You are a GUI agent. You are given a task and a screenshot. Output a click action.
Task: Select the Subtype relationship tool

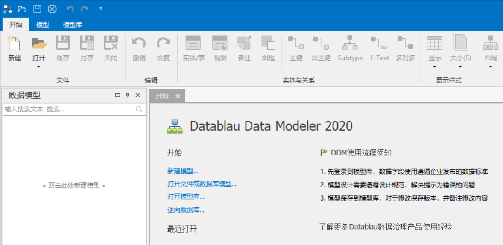click(x=350, y=48)
